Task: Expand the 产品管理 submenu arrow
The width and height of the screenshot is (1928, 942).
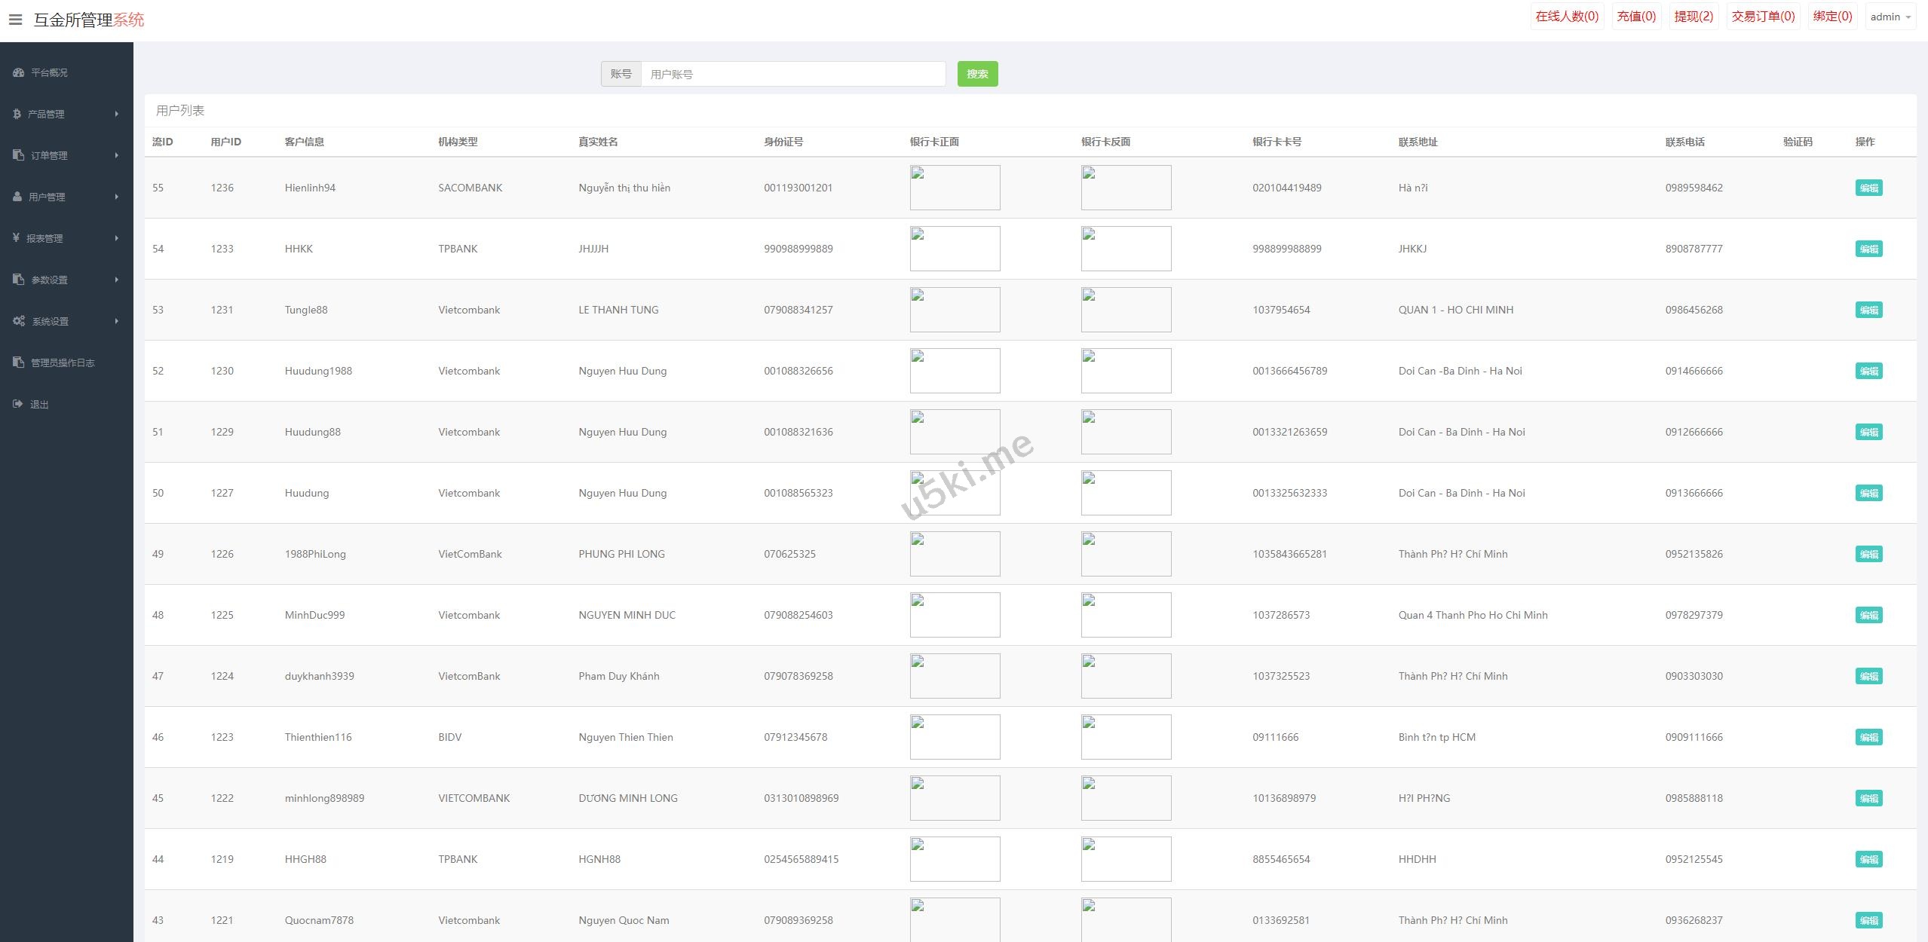Action: click(x=116, y=114)
